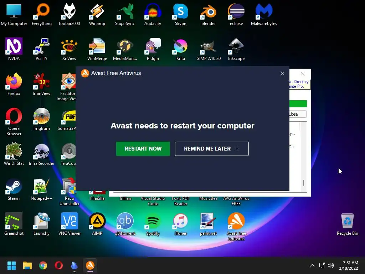
Task: Select the Audacity desktop shortcut
Action: pyautogui.click(x=153, y=14)
